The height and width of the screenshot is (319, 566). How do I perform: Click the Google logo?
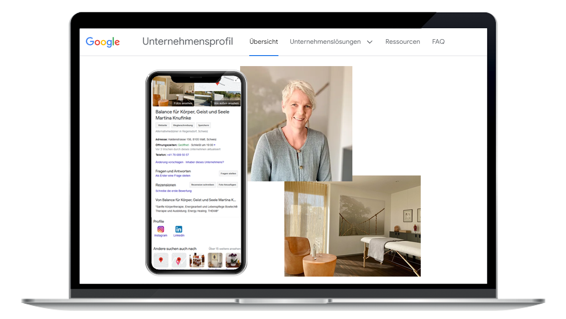point(103,42)
